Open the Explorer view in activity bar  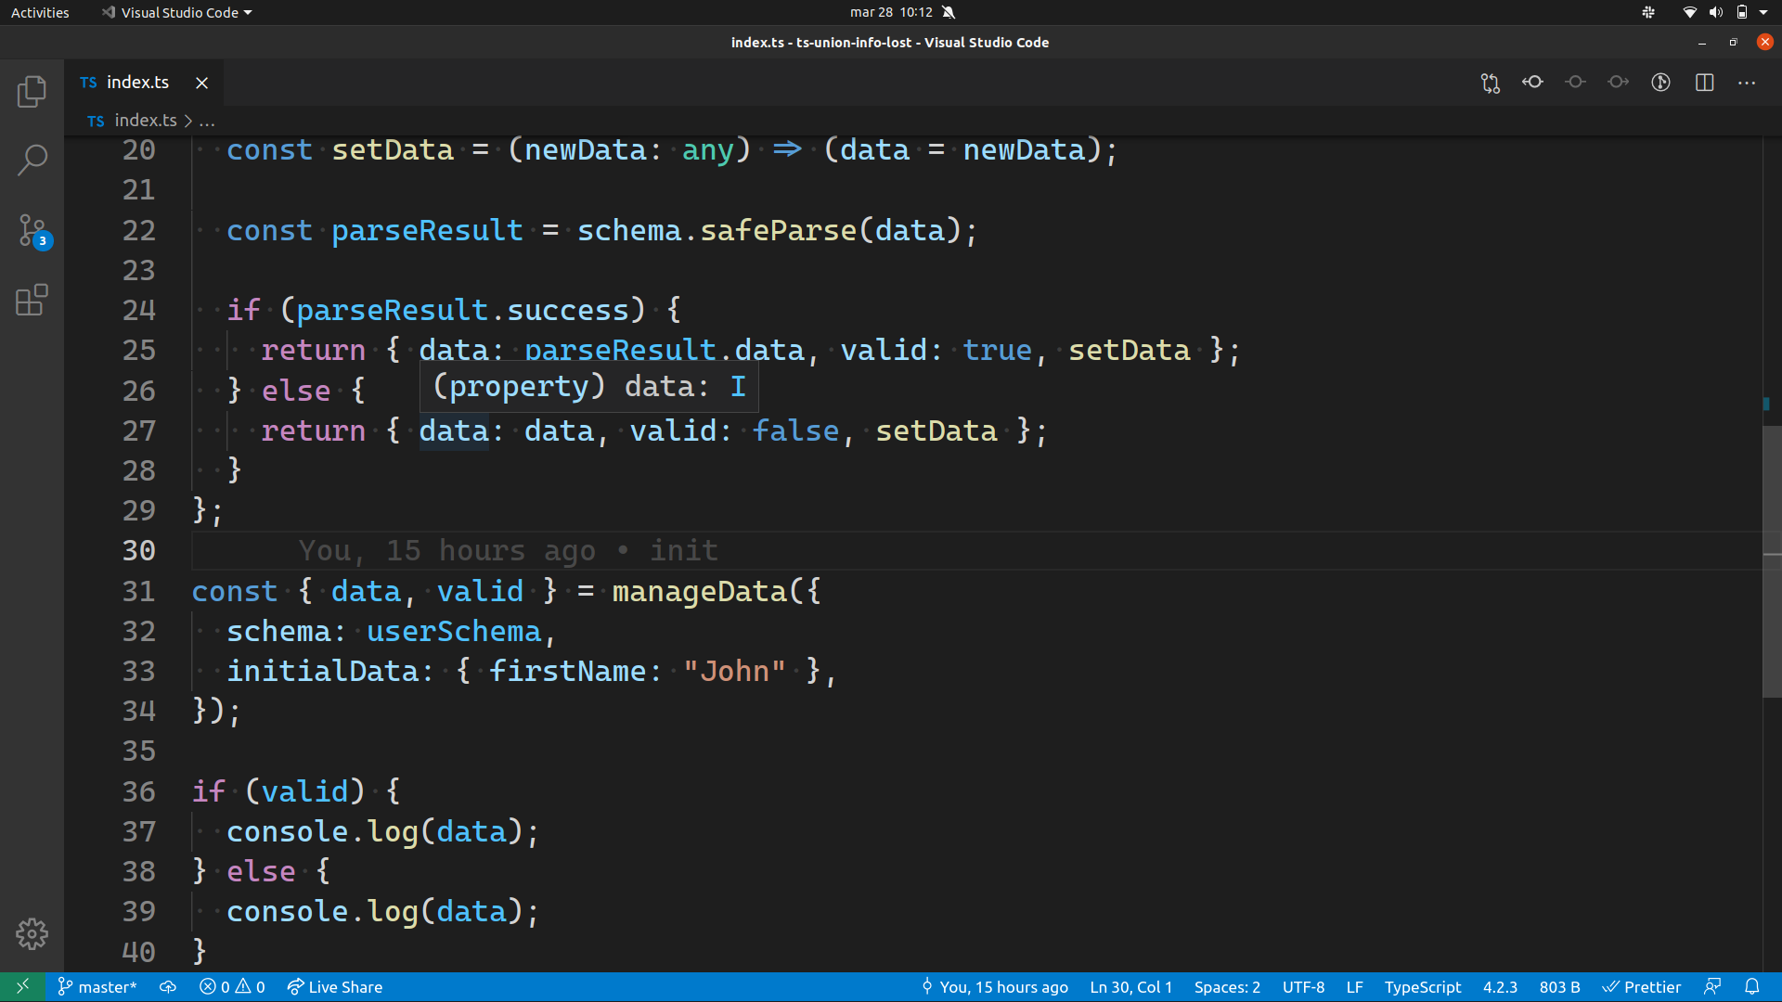click(32, 91)
